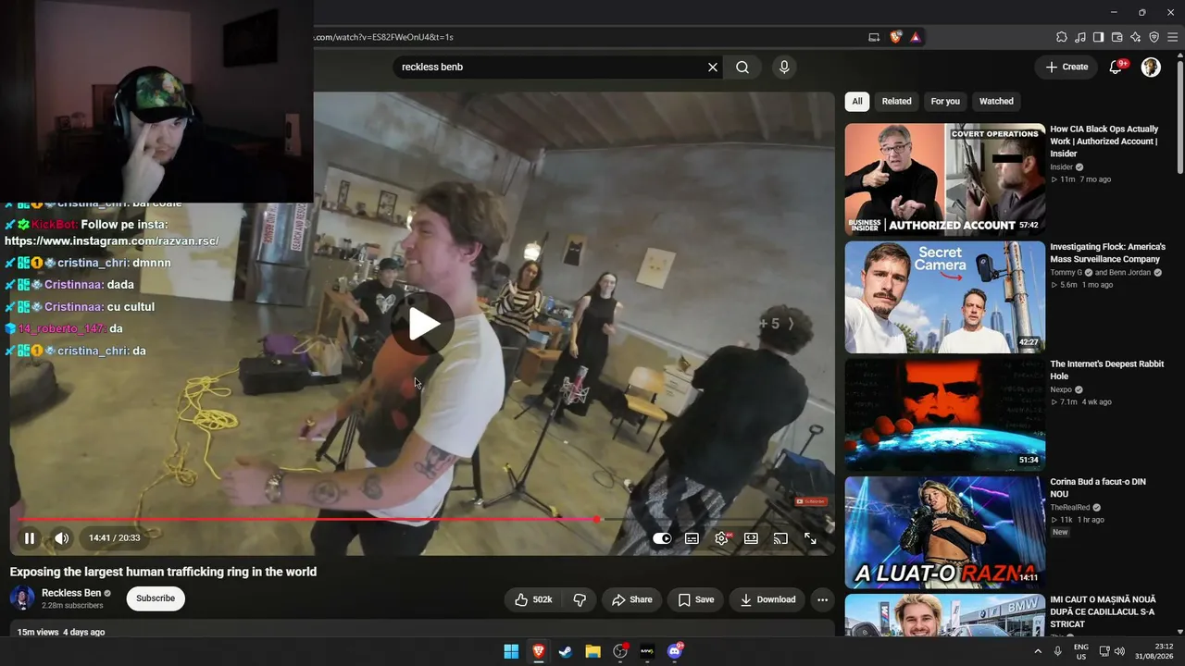Open 'IMI CAUT O MAȘINĂ NOUĂ' video title
1185x666 pixels.
[x=1103, y=611]
